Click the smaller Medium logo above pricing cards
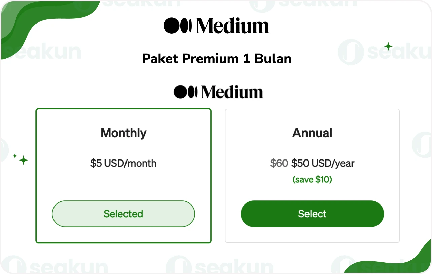Viewport: 432px width, 274px height. click(x=218, y=91)
